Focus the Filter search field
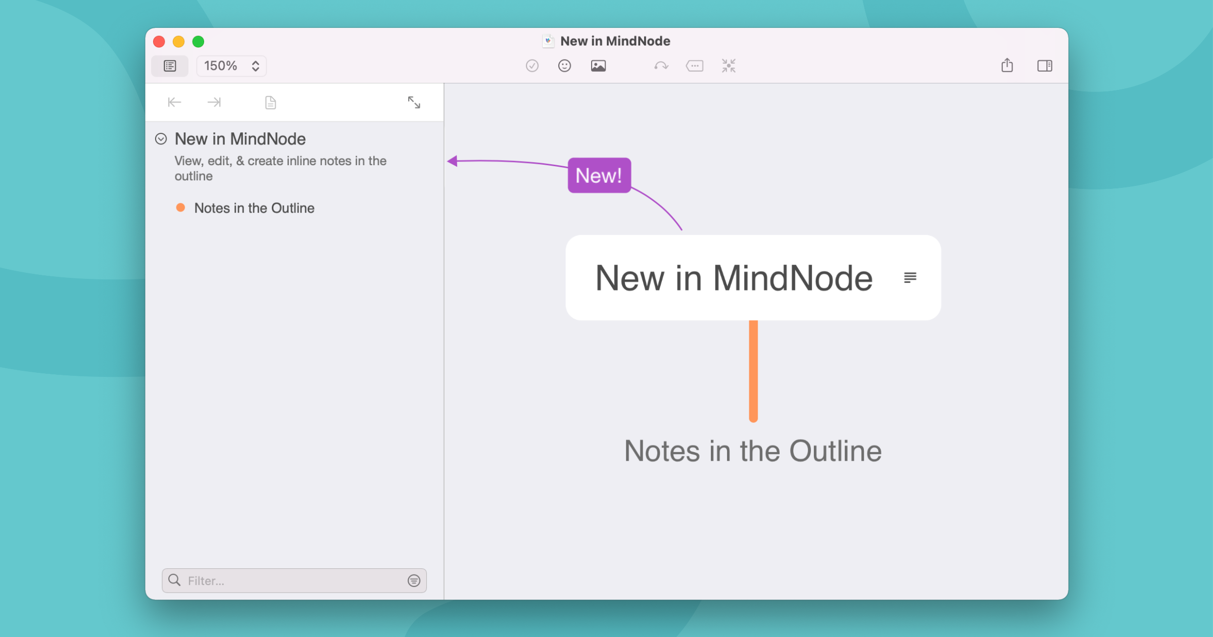 (x=294, y=580)
